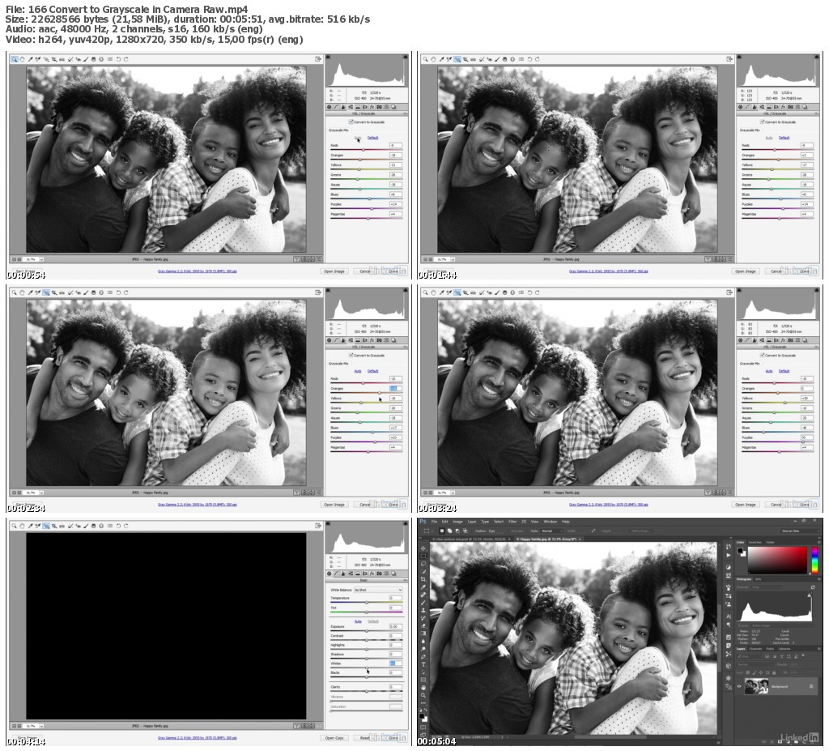Click the Open Copy button
The height and width of the screenshot is (751, 829).
coord(334,738)
